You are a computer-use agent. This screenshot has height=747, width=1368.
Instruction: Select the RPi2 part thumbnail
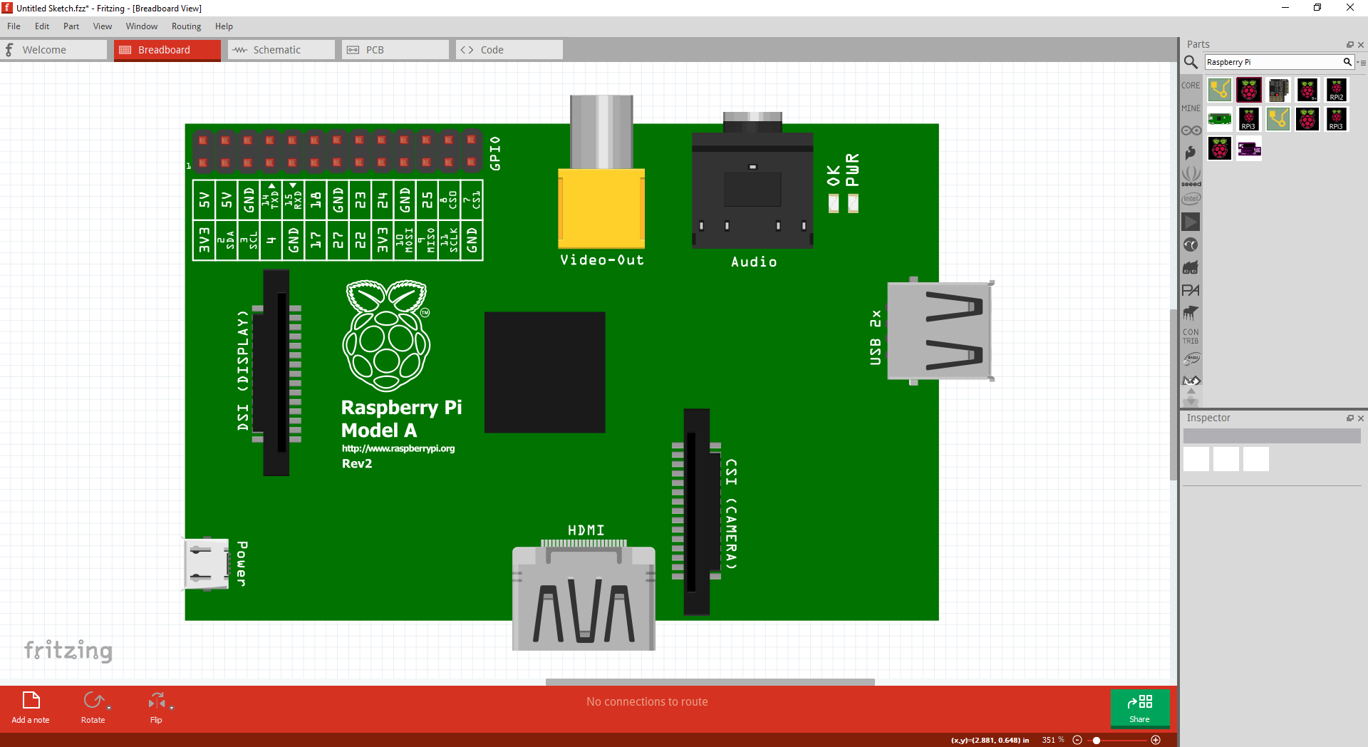(1336, 90)
